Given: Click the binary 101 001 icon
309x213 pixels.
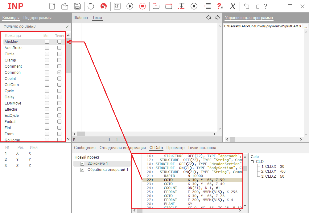Looking at the screenshot, I should 117,6.
